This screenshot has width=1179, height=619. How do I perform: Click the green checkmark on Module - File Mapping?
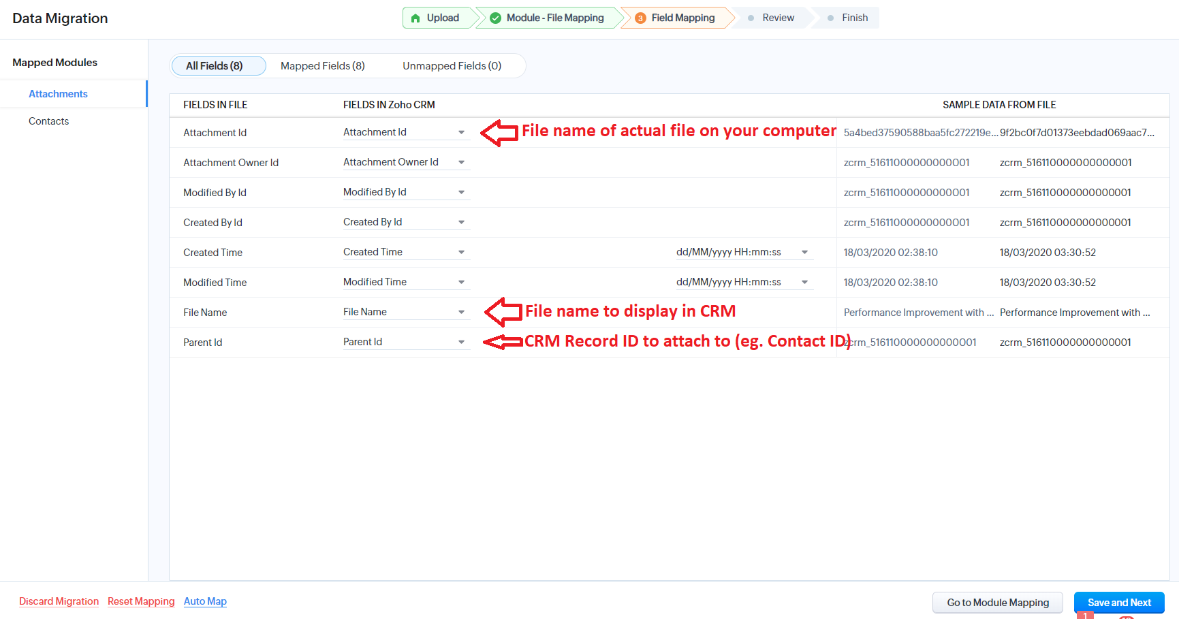click(x=495, y=18)
